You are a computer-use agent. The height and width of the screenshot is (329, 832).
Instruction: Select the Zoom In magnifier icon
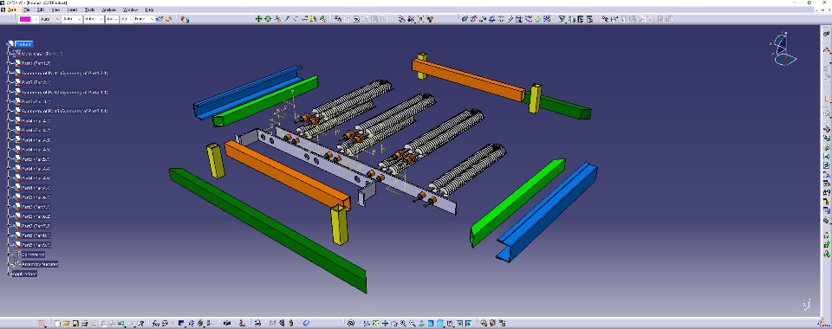pos(403,323)
